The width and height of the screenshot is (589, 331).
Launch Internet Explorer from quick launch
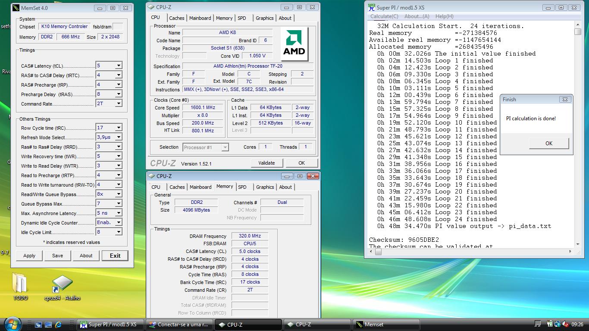[x=58, y=325]
